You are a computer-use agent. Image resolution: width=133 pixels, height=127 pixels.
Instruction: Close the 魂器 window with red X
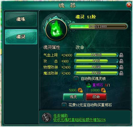click(129, 5)
